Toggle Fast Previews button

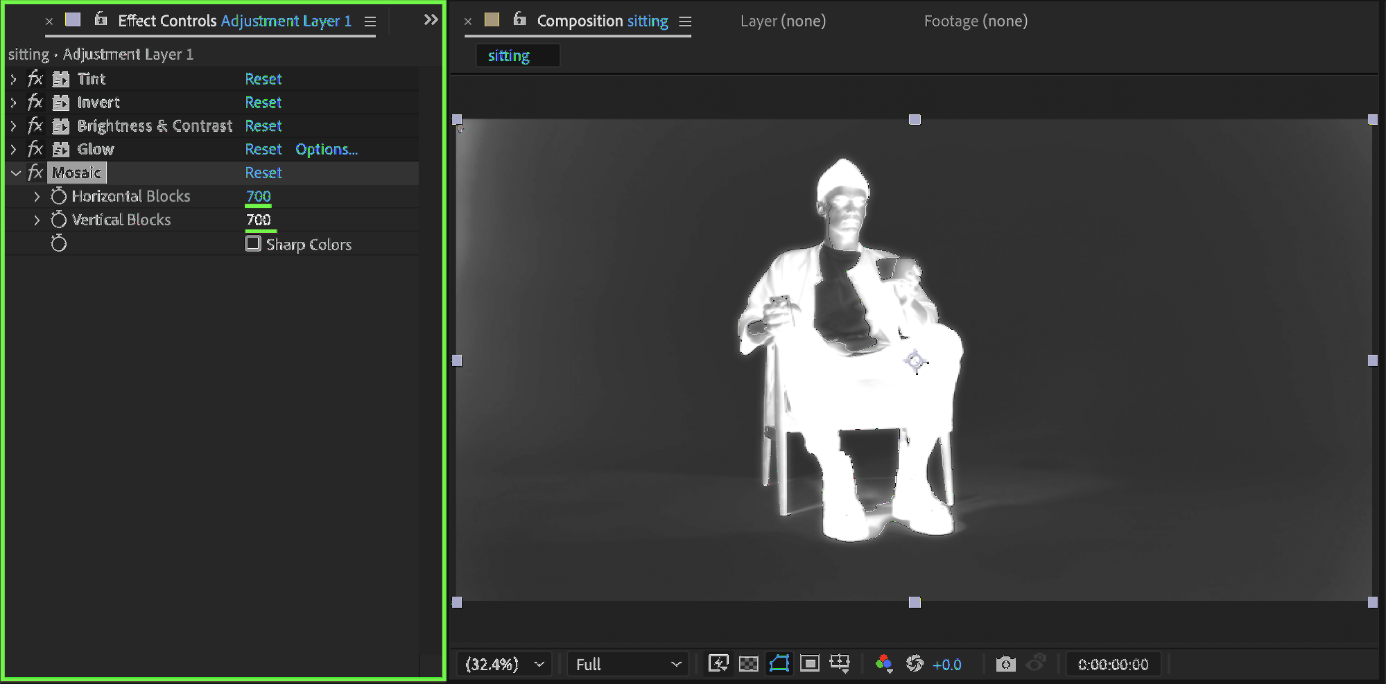click(718, 664)
